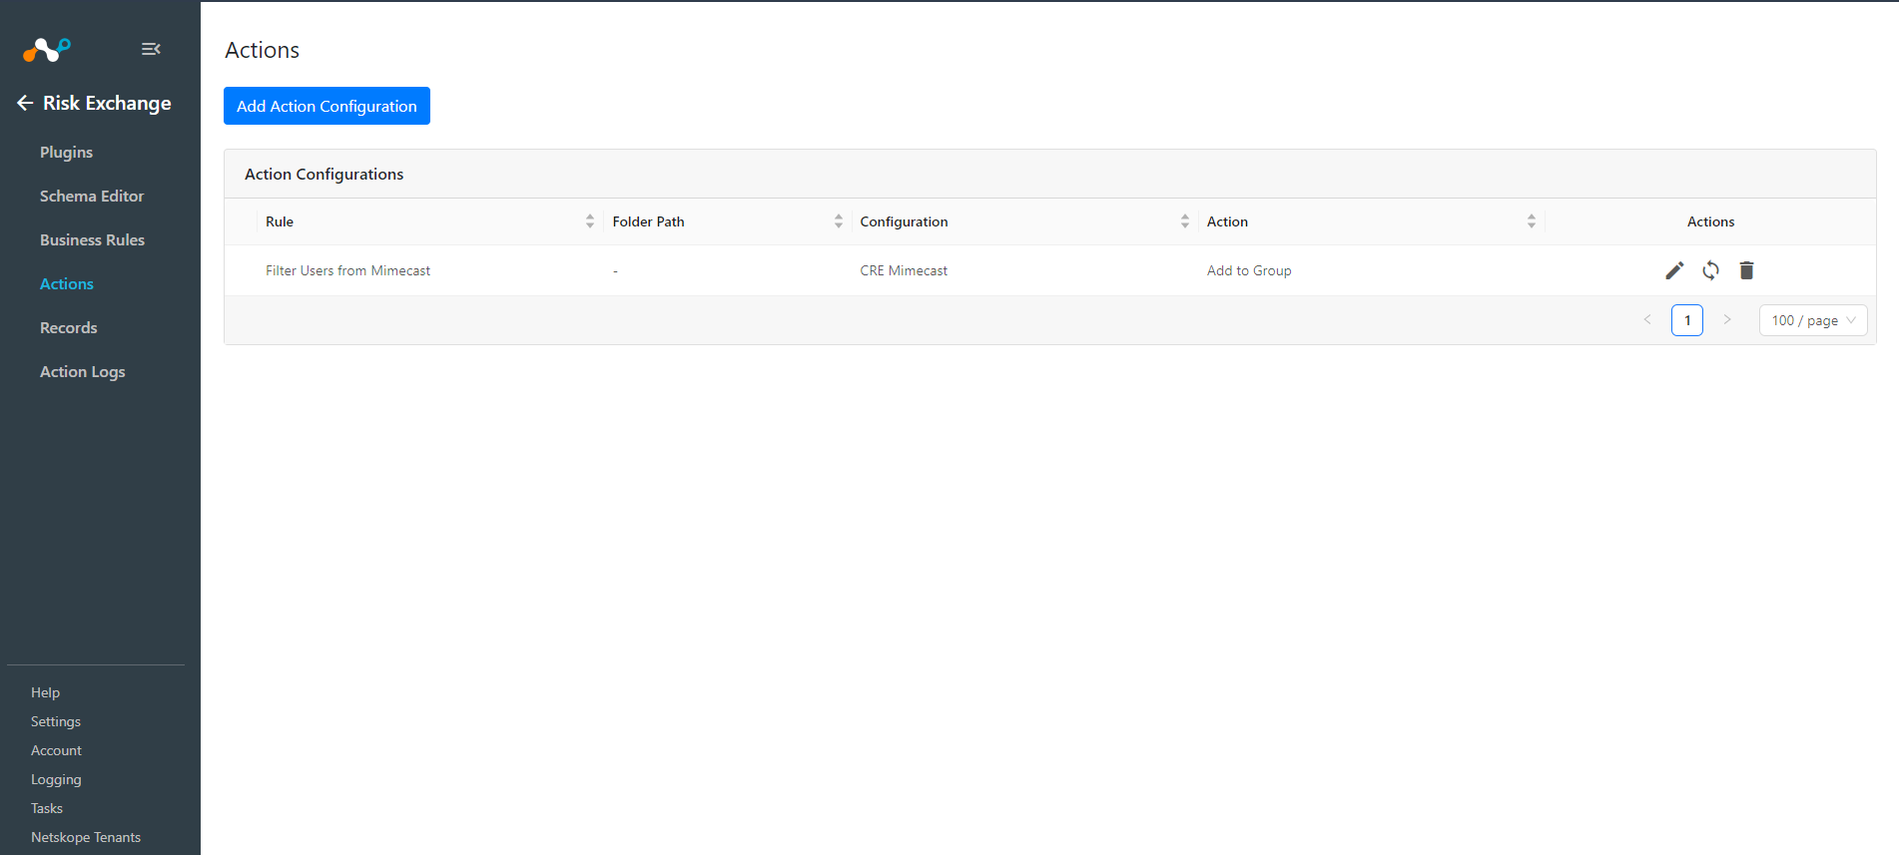Edit the Filter Users from Mimecast action
Viewport: 1899px width, 855px height.
coord(1674,270)
